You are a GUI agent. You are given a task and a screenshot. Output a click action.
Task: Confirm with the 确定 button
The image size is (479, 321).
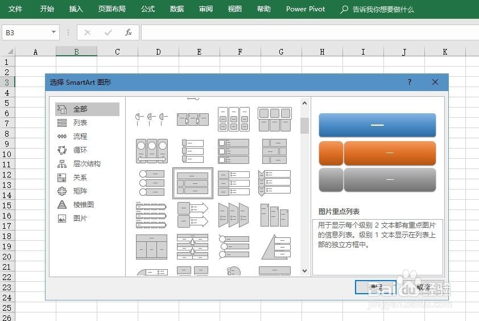(375, 287)
